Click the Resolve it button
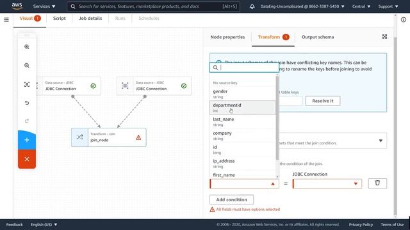Screen dimensions: 410x230 point(323,101)
